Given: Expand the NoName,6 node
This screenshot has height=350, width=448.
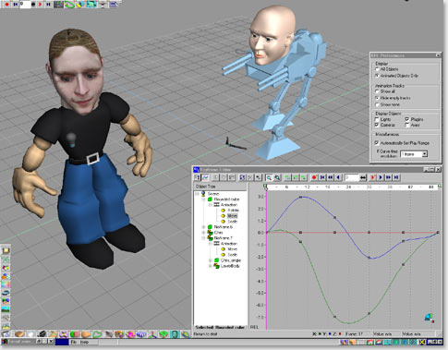Looking at the screenshot, I should click(203, 227).
